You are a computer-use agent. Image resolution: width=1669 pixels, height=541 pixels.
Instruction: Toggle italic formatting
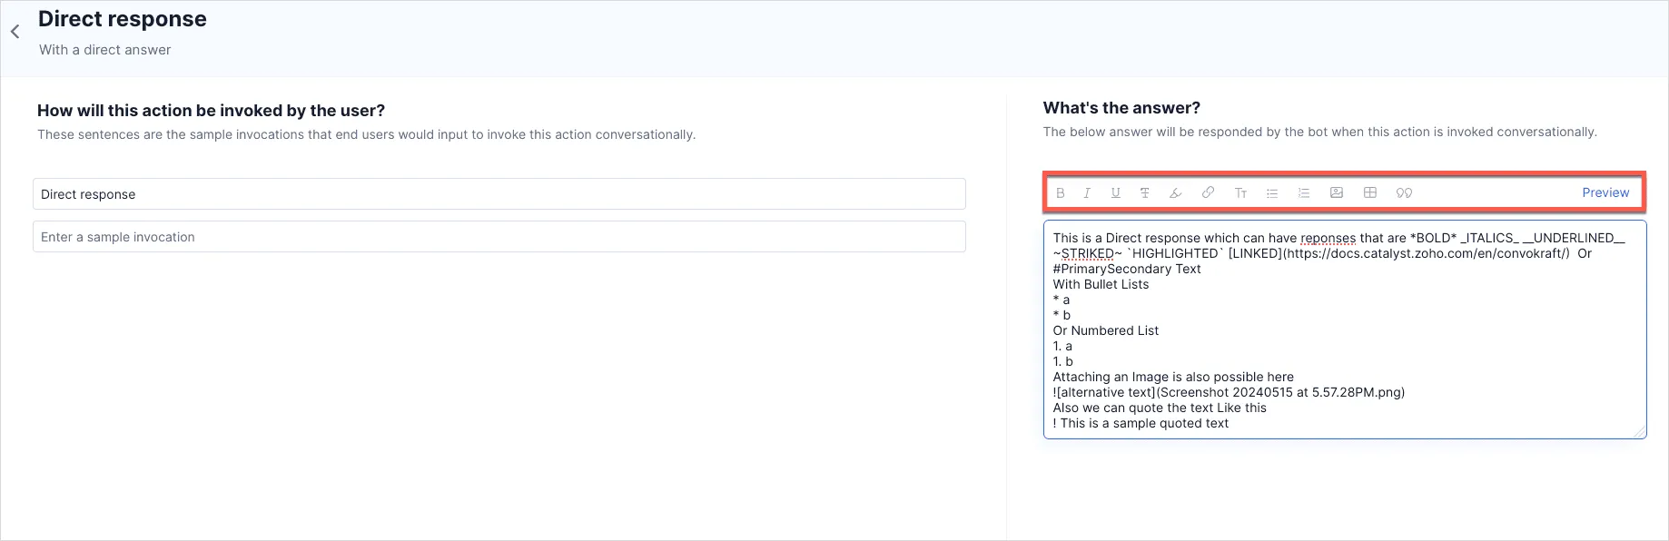point(1087,192)
